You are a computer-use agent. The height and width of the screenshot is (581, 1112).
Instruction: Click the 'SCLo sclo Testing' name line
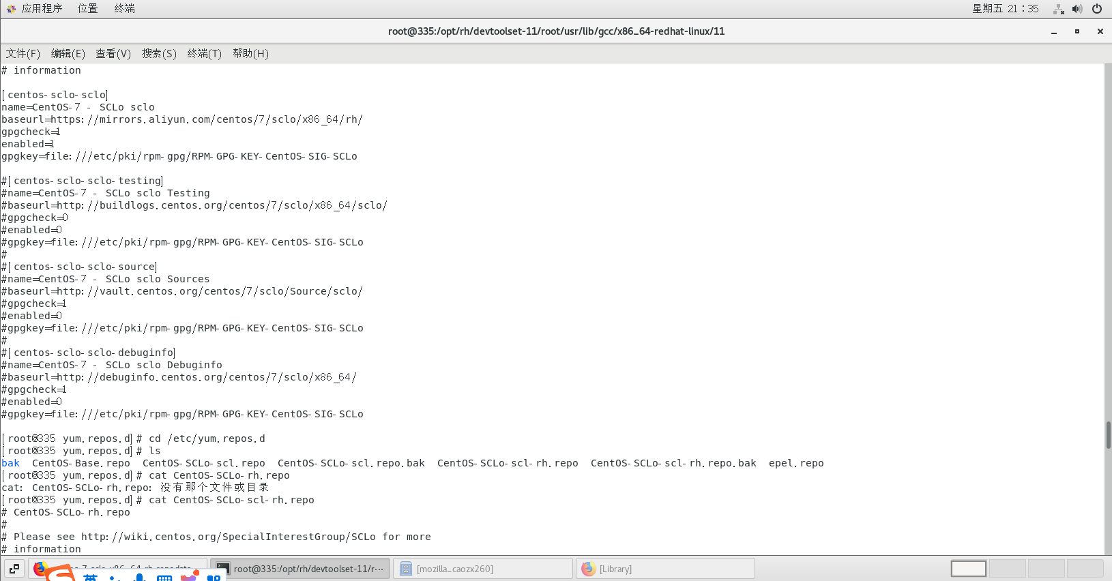(106, 193)
